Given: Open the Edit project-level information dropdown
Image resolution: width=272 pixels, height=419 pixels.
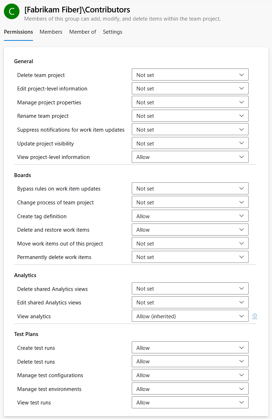Looking at the screenshot, I should click(x=190, y=88).
